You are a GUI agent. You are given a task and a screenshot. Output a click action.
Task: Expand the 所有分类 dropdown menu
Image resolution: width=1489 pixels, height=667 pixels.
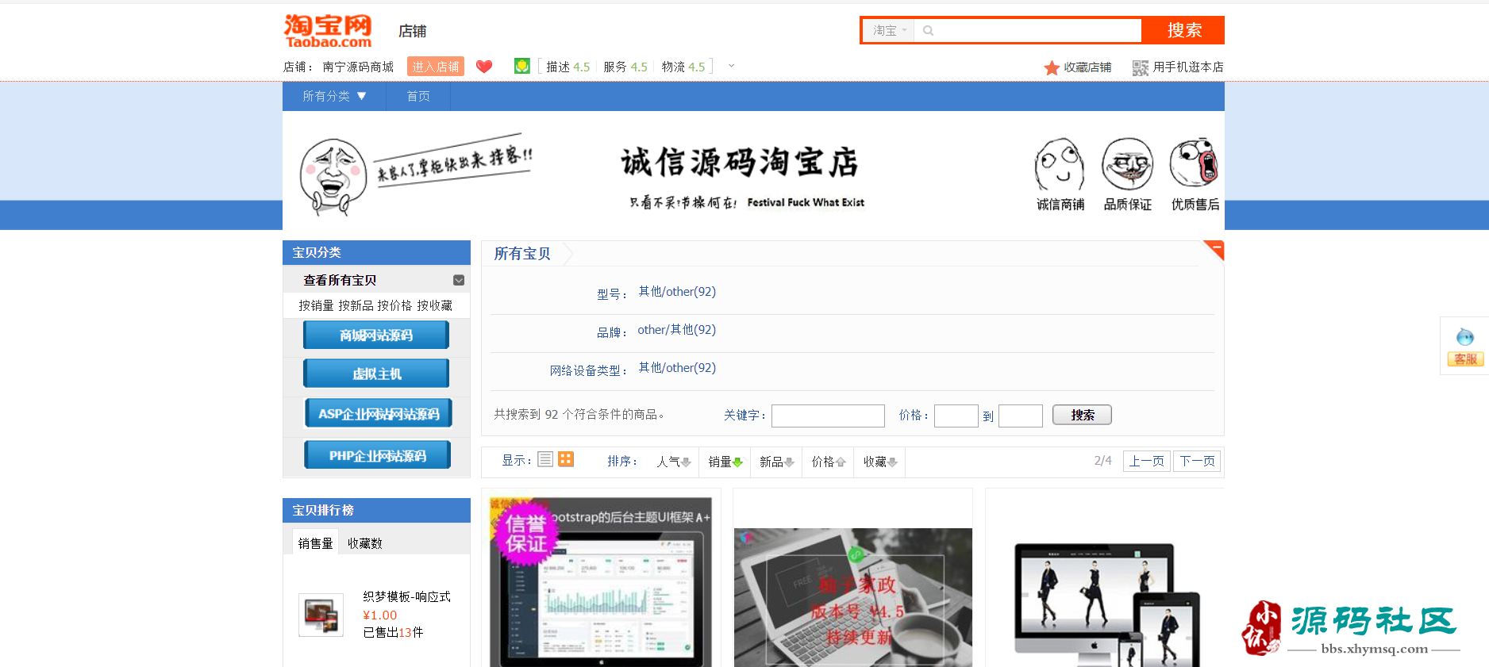(x=334, y=96)
